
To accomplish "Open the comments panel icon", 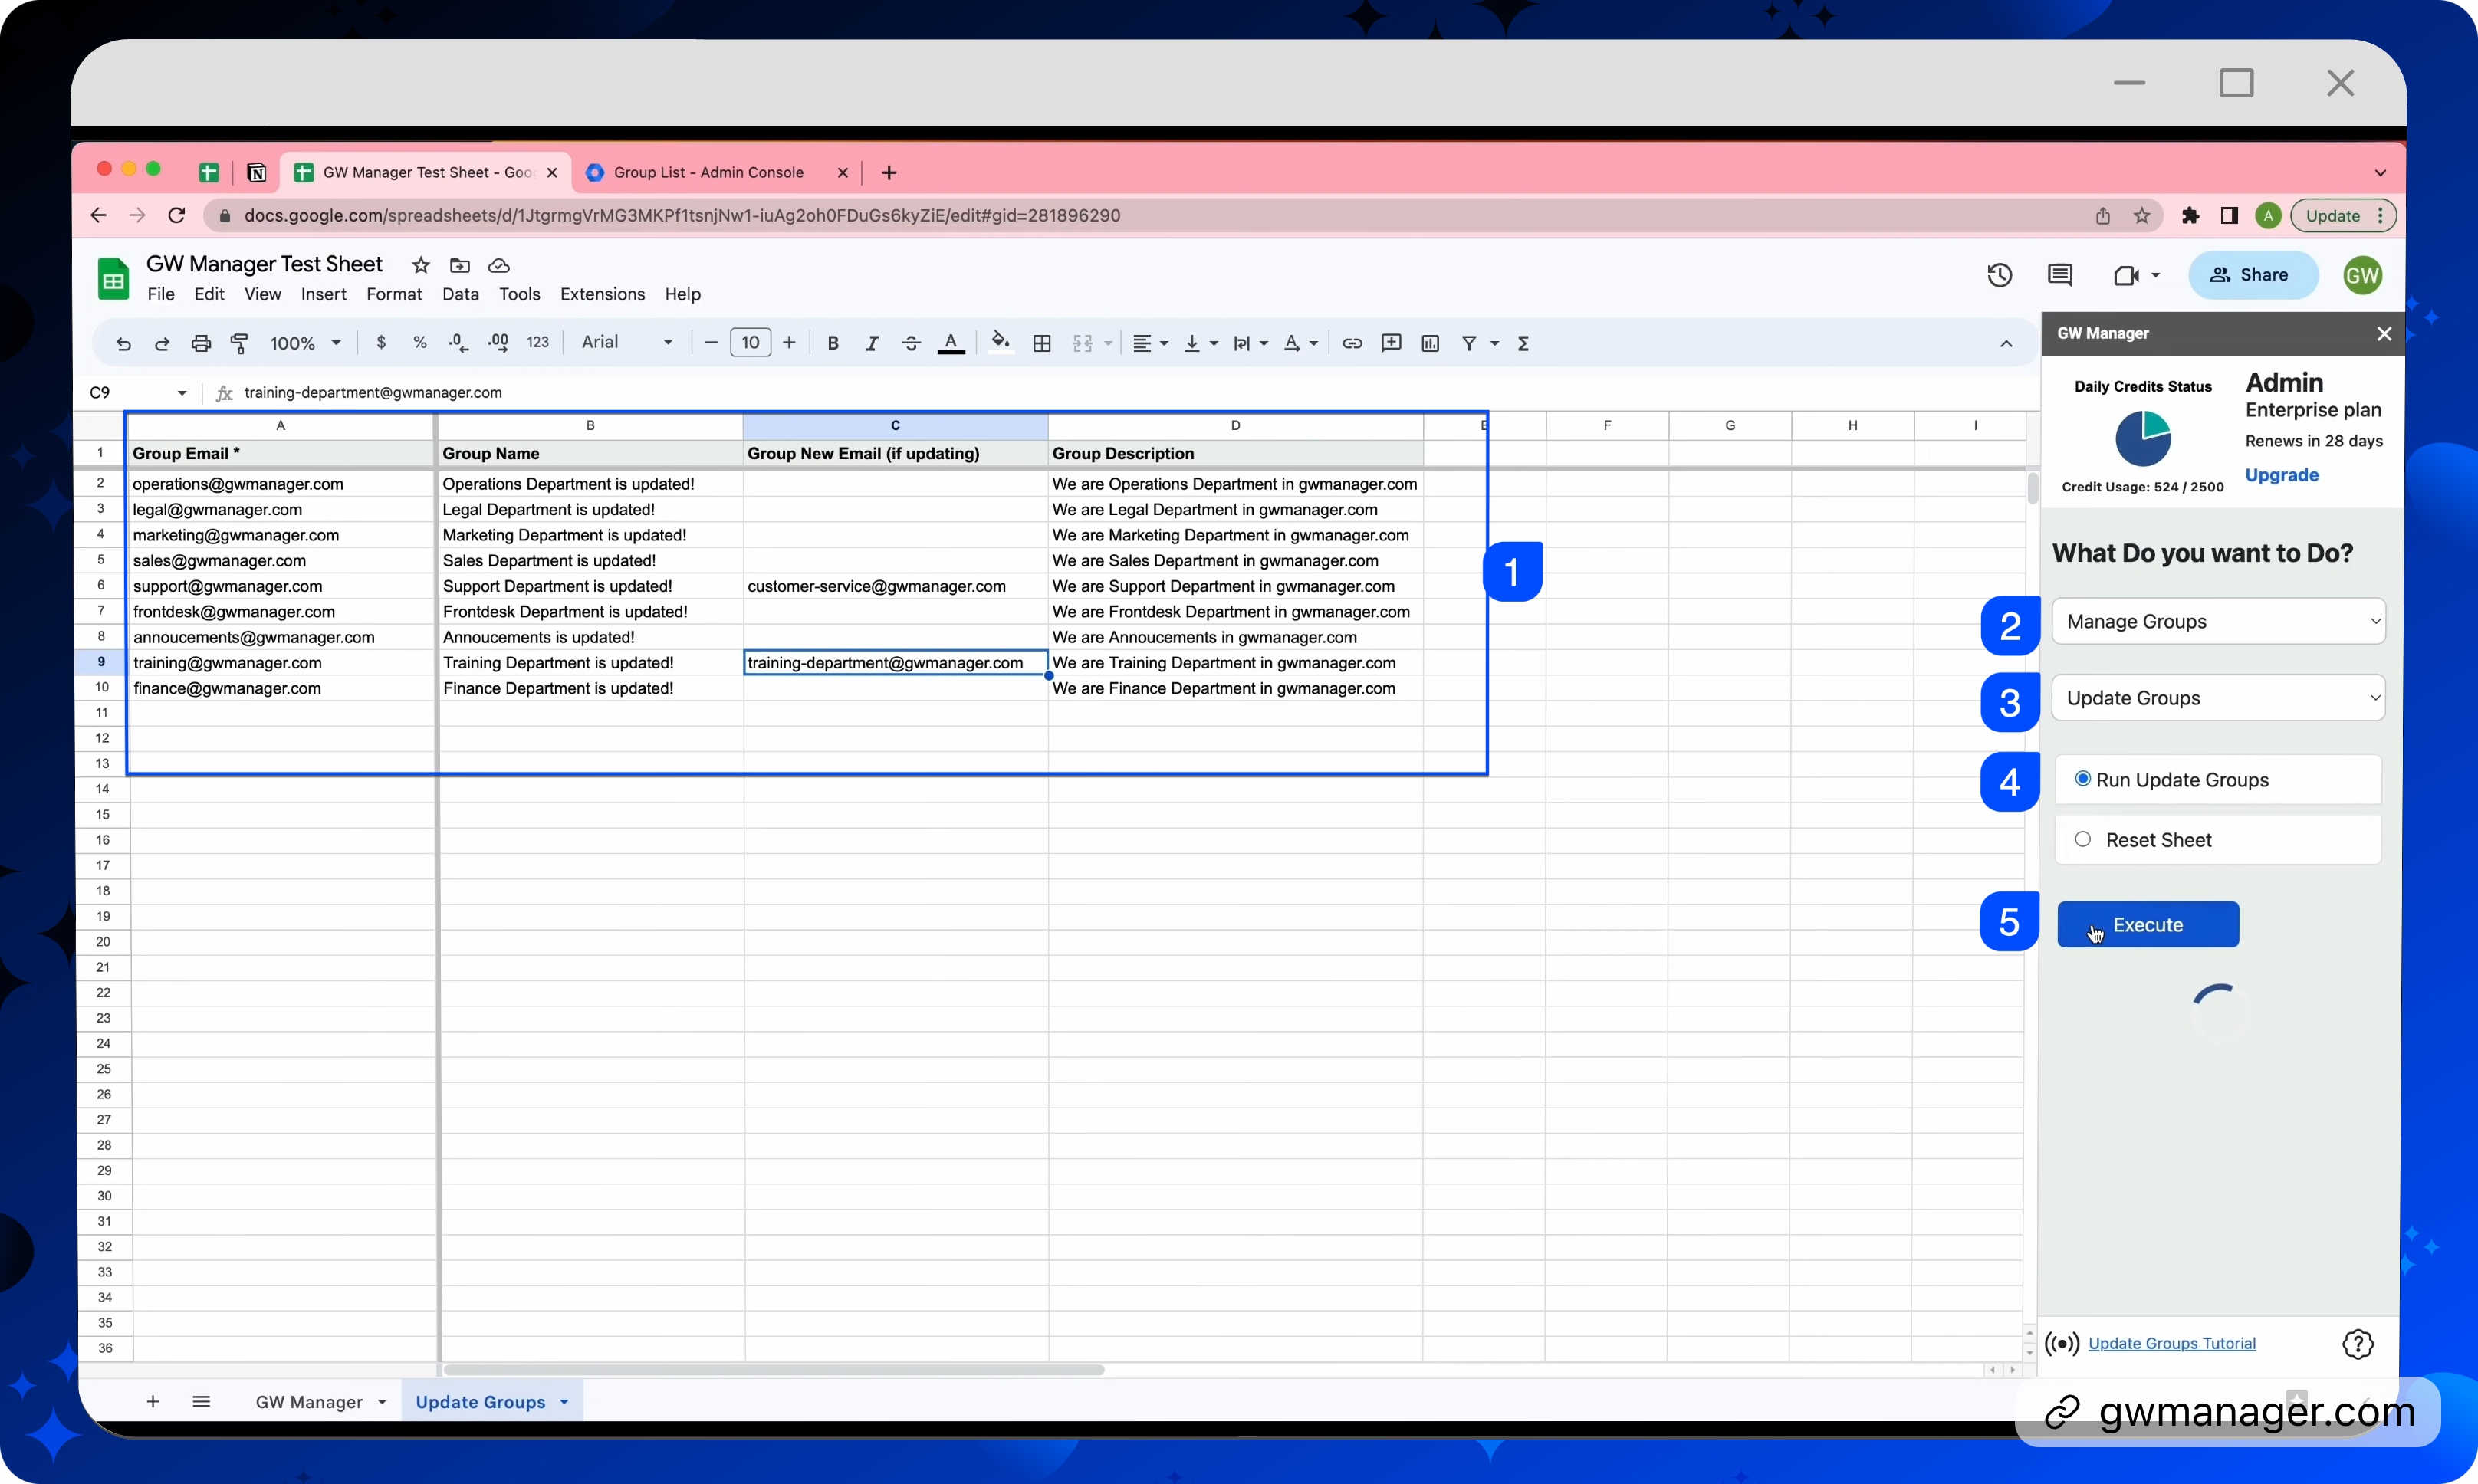I will [2060, 275].
